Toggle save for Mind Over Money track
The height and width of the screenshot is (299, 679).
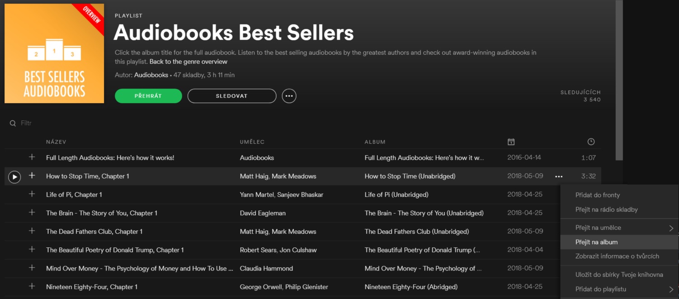tap(32, 268)
